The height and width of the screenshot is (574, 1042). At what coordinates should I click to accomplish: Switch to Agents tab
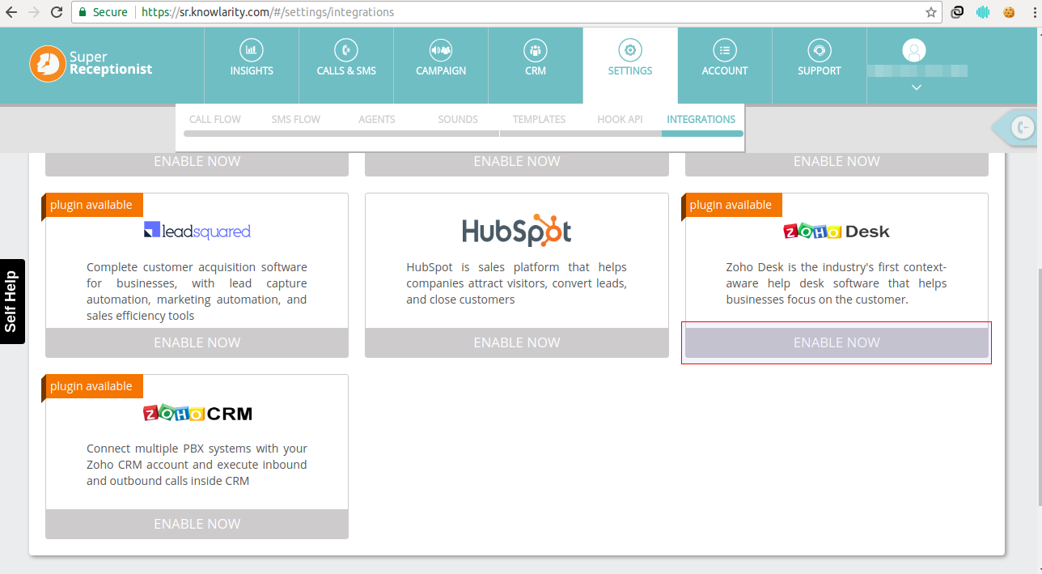point(377,119)
